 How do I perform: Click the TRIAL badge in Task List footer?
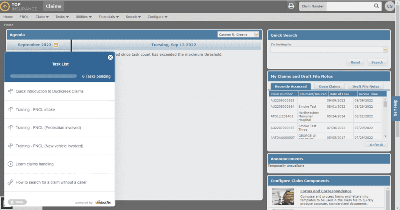coord(17,202)
